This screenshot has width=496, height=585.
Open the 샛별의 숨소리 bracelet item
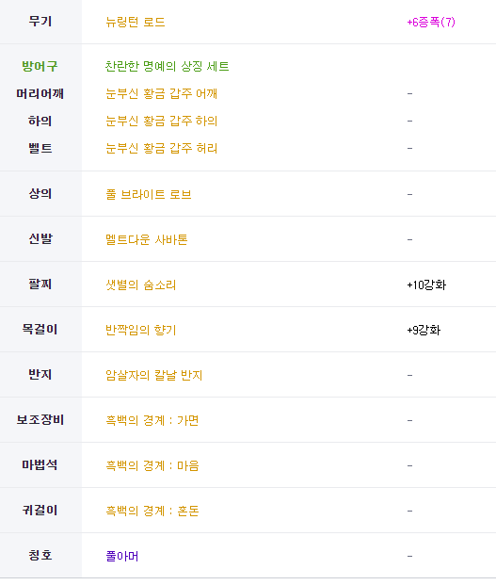click(140, 285)
